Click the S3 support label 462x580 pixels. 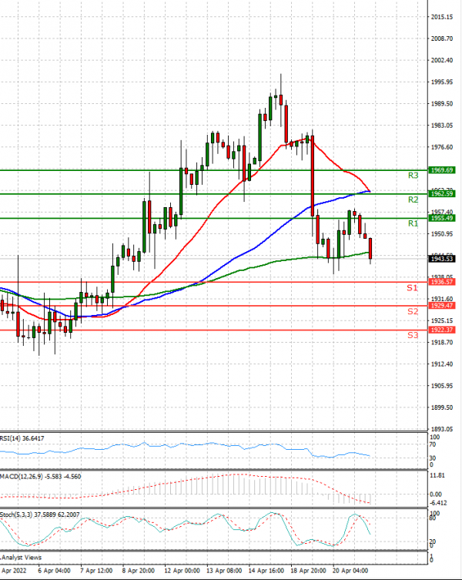click(x=413, y=335)
